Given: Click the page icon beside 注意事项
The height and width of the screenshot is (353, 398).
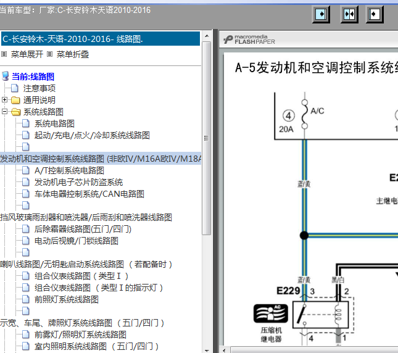Looking at the screenshot, I should 15,88.
